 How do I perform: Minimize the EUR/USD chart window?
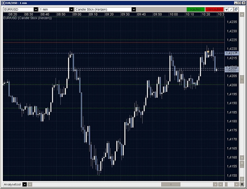[x=236, y=3]
